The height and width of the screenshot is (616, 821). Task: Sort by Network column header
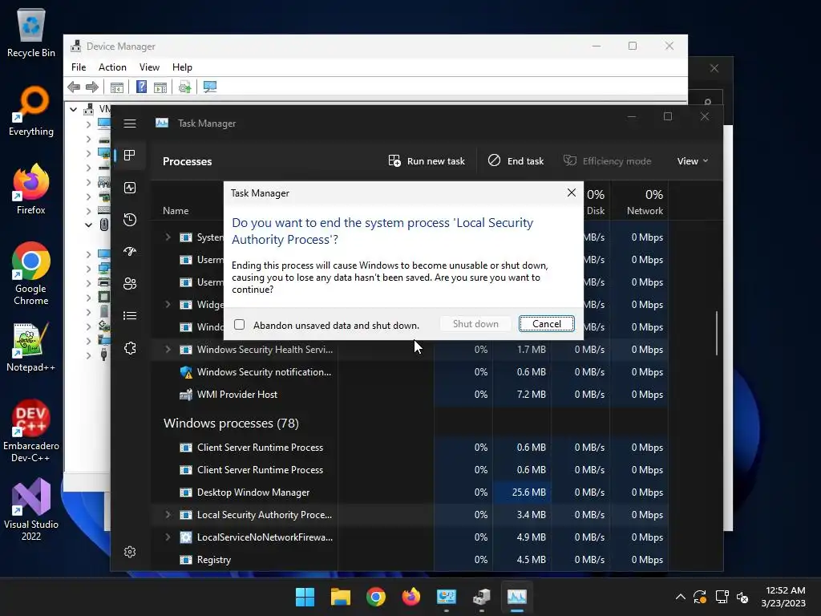[x=645, y=202]
